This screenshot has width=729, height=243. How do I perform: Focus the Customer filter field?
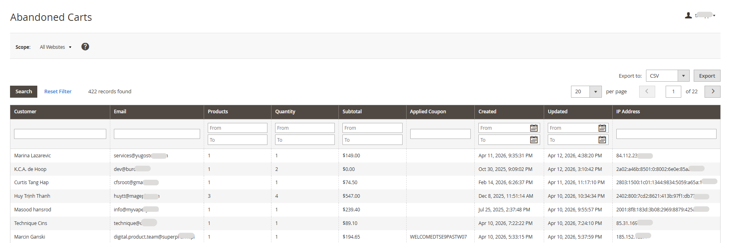[x=60, y=134]
